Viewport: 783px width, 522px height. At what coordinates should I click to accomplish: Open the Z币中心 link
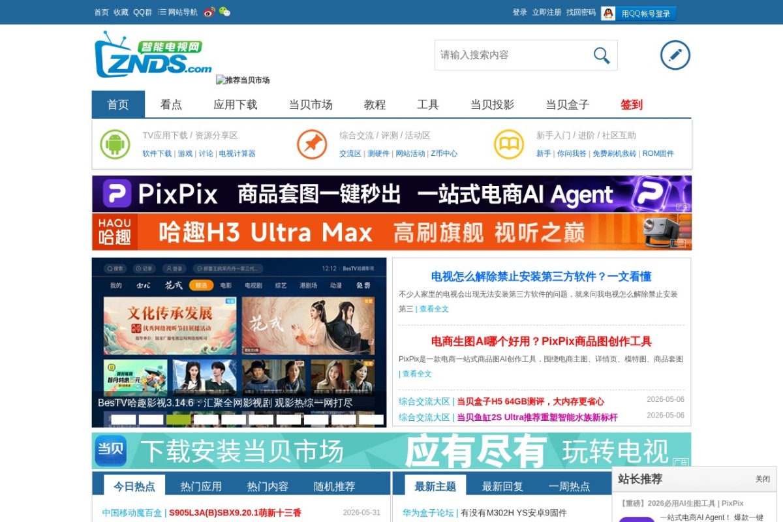point(444,154)
